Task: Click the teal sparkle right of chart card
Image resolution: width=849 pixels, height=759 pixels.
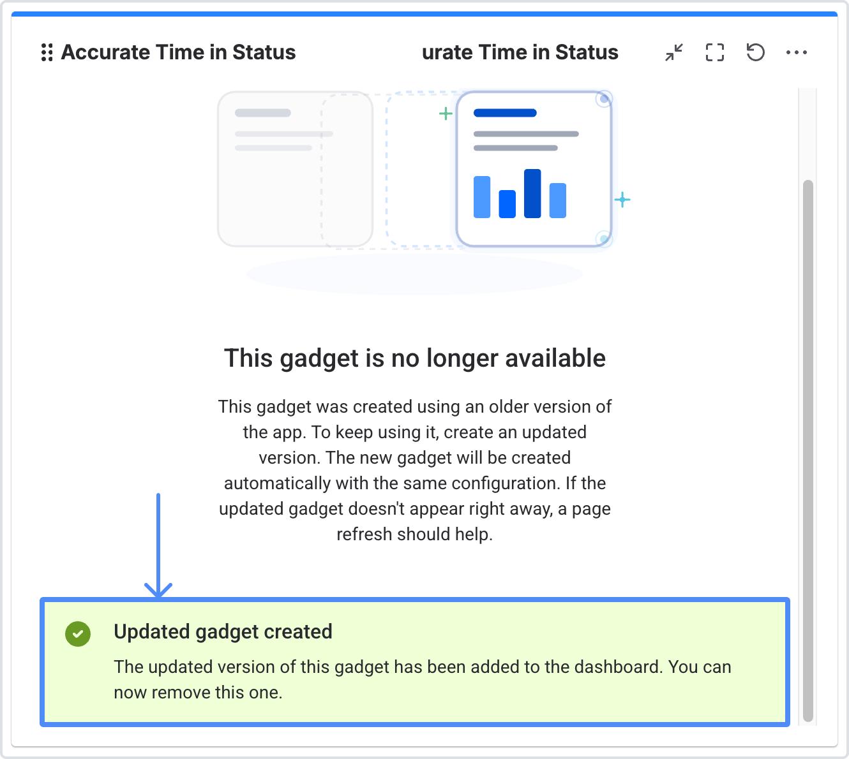Action: coord(622,200)
